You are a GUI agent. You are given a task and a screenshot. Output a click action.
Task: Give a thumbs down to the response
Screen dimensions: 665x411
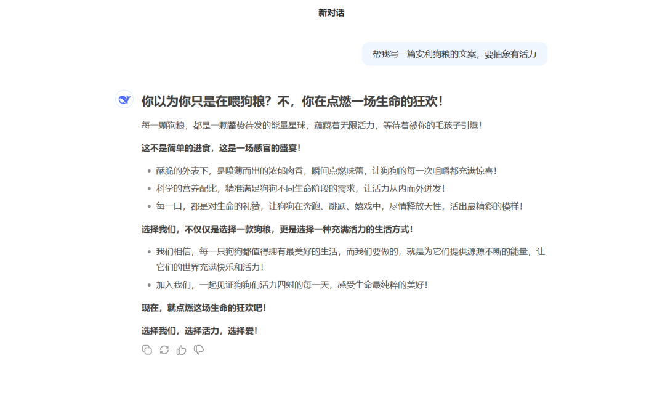pos(198,349)
